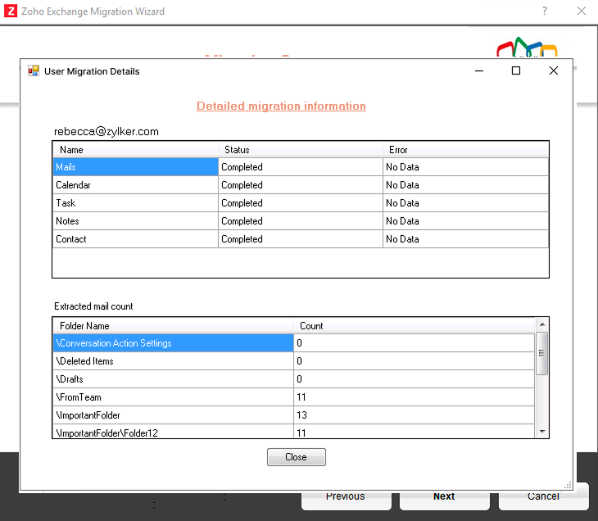This screenshot has width=598, height=521.
Task: Close the User Migration Details window with X
Action: pyautogui.click(x=554, y=70)
